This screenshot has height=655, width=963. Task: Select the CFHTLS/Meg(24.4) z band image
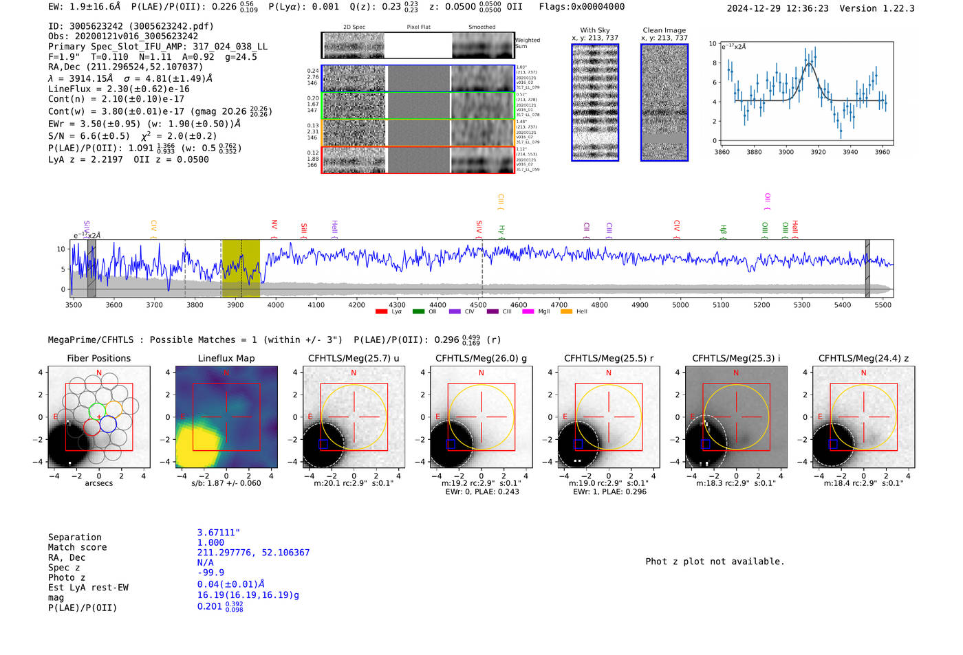point(864,417)
